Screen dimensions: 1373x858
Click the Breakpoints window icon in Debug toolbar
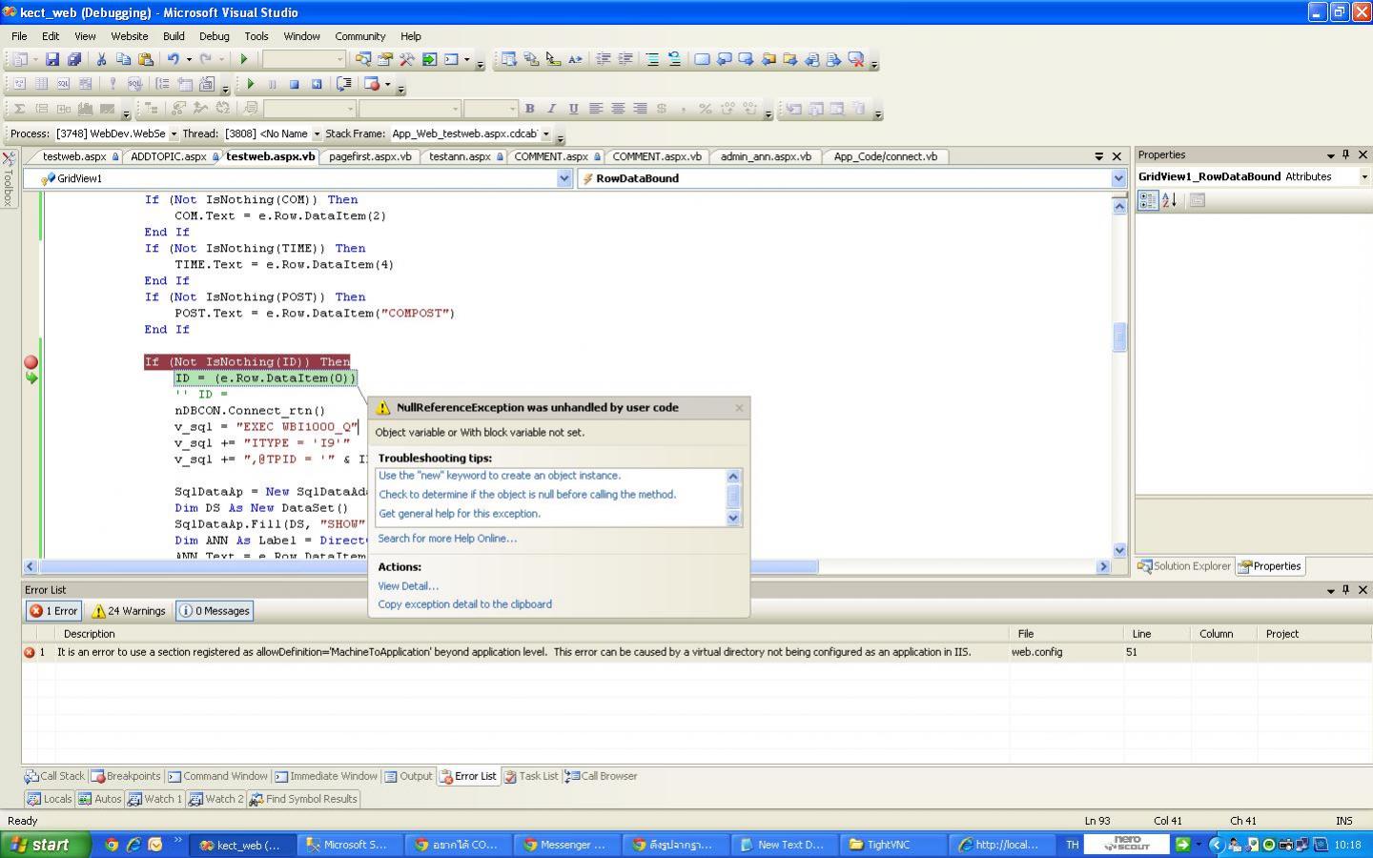click(x=372, y=84)
